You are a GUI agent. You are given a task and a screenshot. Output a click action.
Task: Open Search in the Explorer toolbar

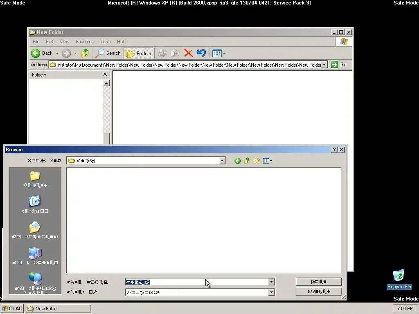(108, 53)
